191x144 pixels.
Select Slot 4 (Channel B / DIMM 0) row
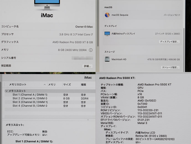[50, 106]
